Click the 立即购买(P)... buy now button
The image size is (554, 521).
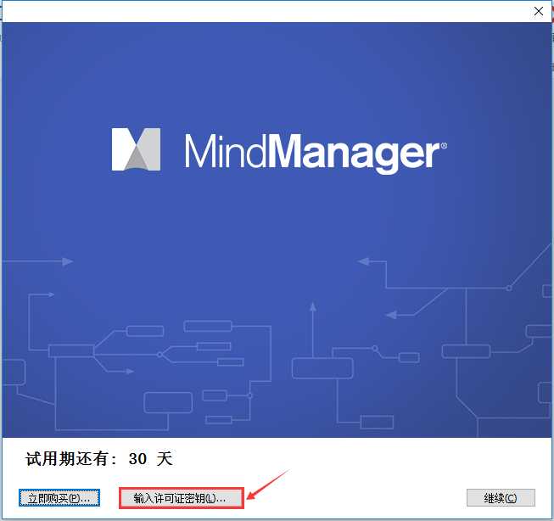(59, 498)
